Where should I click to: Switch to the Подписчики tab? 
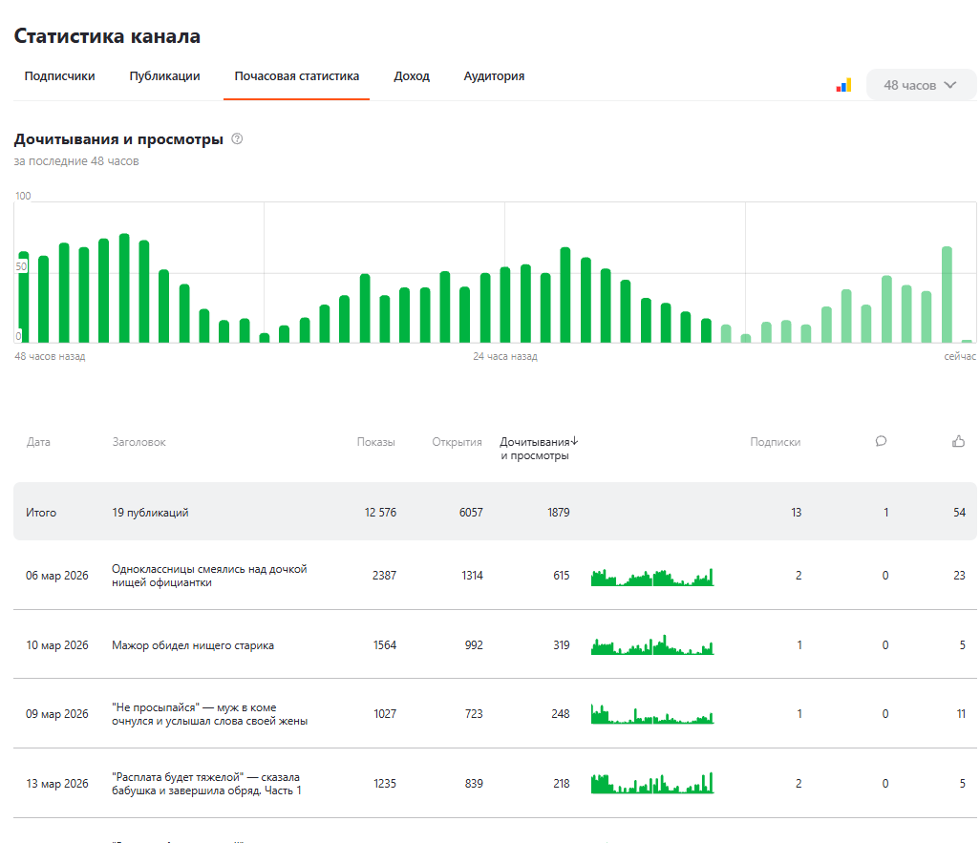coord(59,76)
